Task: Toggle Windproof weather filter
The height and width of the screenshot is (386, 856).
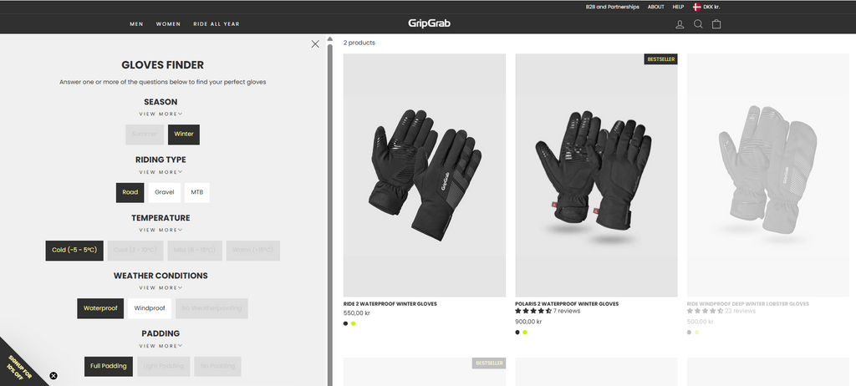Action: tap(150, 308)
